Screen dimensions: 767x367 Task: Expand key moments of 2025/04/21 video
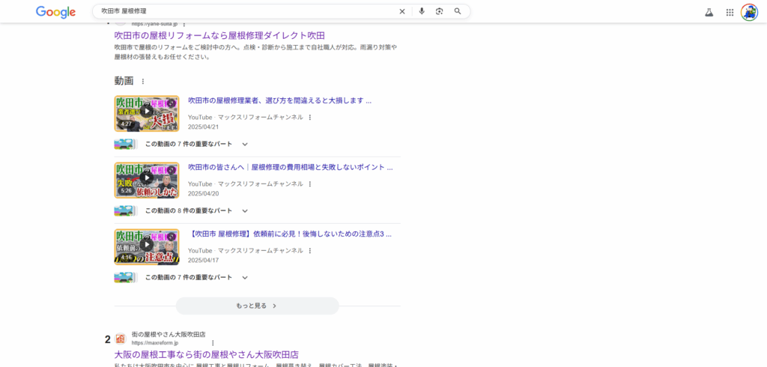tap(245, 144)
